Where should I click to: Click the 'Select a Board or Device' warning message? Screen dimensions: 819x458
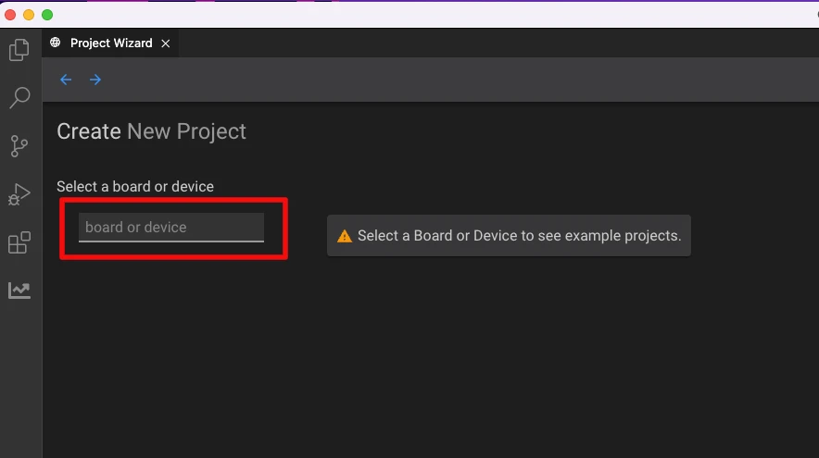click(x=519, y=236)
